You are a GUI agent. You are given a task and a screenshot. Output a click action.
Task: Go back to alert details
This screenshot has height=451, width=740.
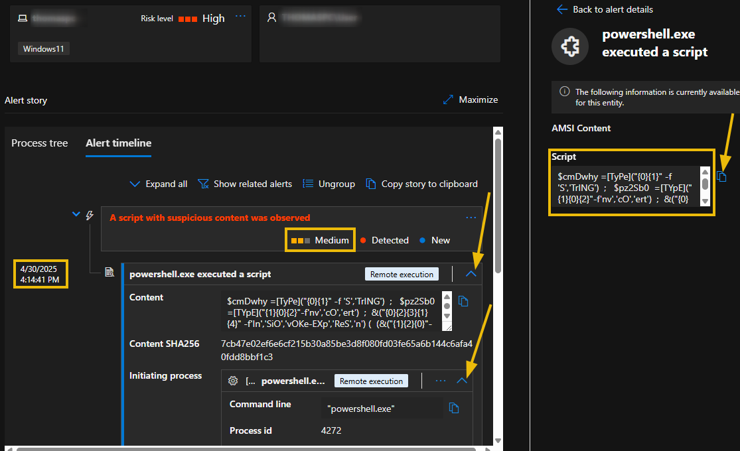click(x=605, y=9)
